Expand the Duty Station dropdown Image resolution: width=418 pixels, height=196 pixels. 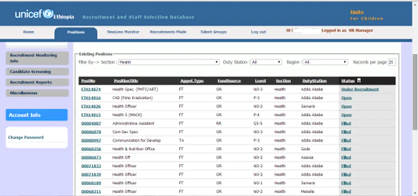click(266, 62)
